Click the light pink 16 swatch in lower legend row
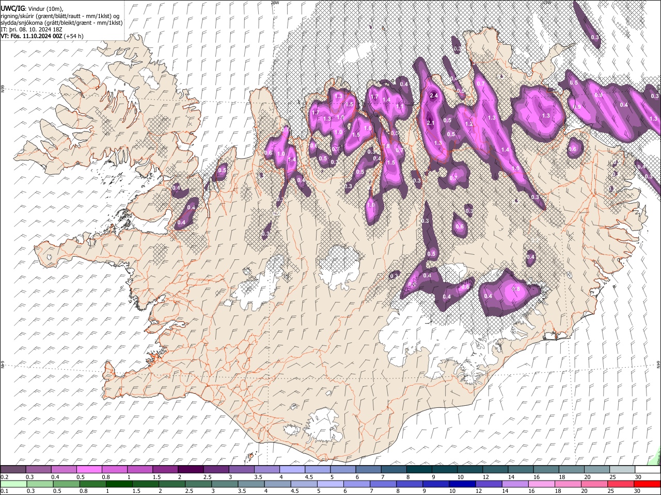Screen dimensions: 661x495 tap(542, 484)
